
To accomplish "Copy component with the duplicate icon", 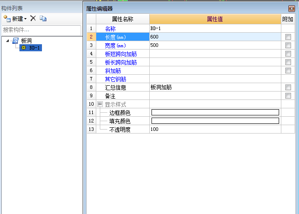I will (43, 18).
